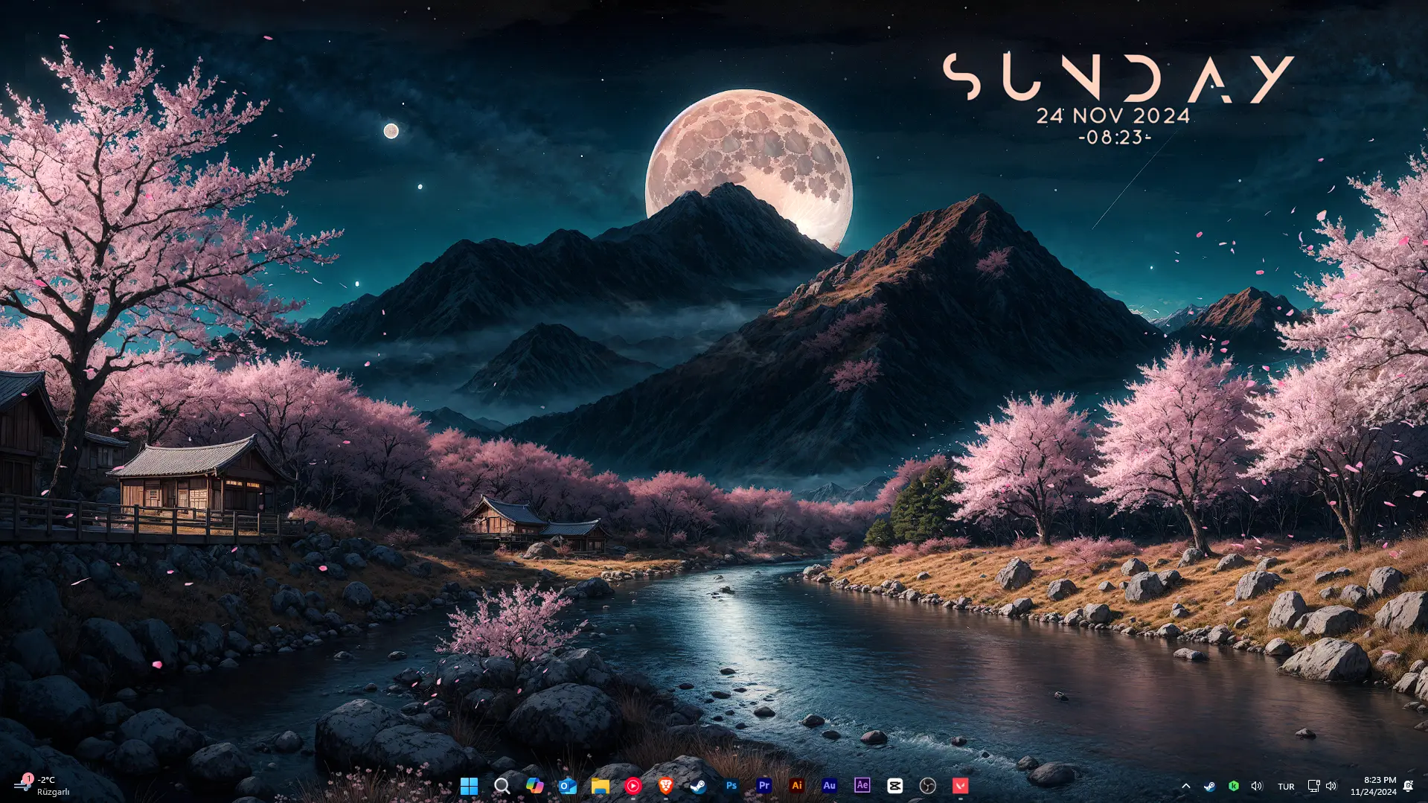Click speaker icon beside network icon

click(1331, 786)
